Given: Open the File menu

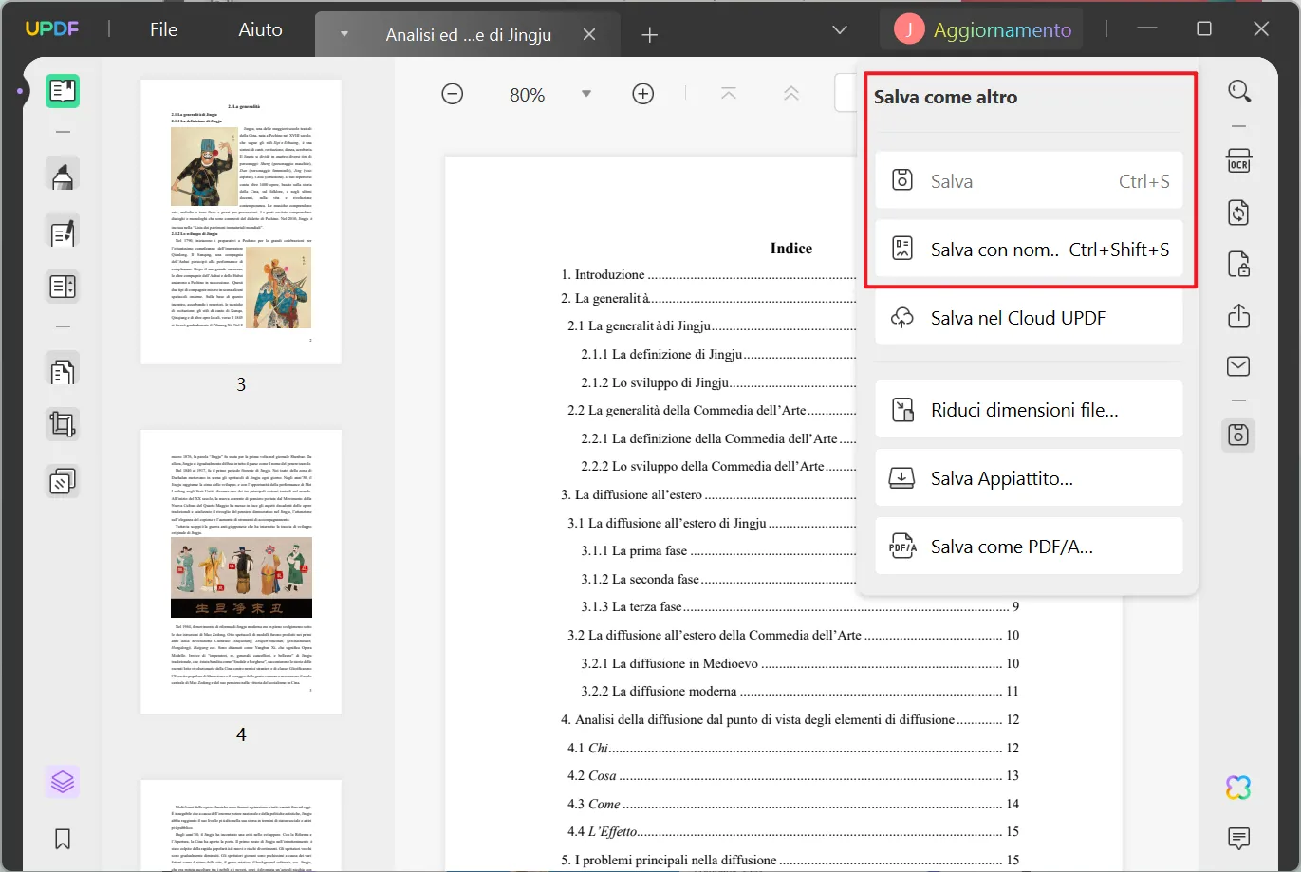Looking at the screenshot, I should tap(162, 28).
